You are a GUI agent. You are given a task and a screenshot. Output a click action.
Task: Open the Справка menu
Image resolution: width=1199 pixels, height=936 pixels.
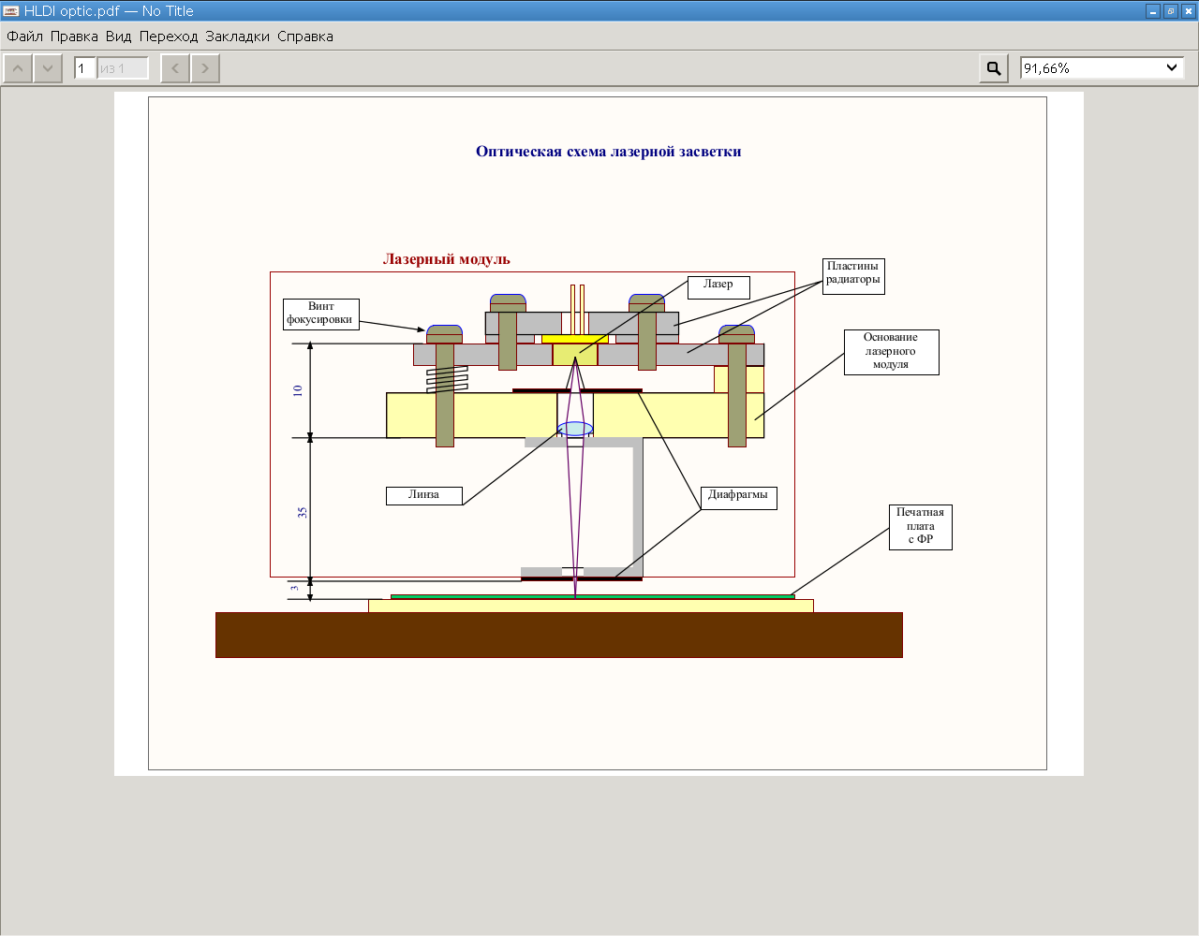305,37
